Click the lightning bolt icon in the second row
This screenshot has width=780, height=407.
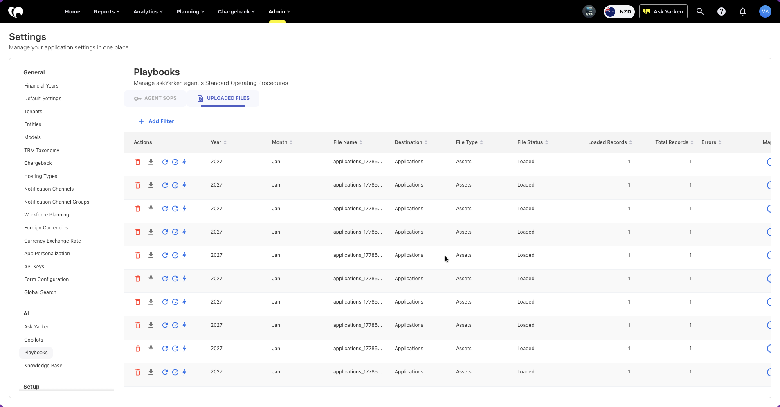[x=184, y=185]
